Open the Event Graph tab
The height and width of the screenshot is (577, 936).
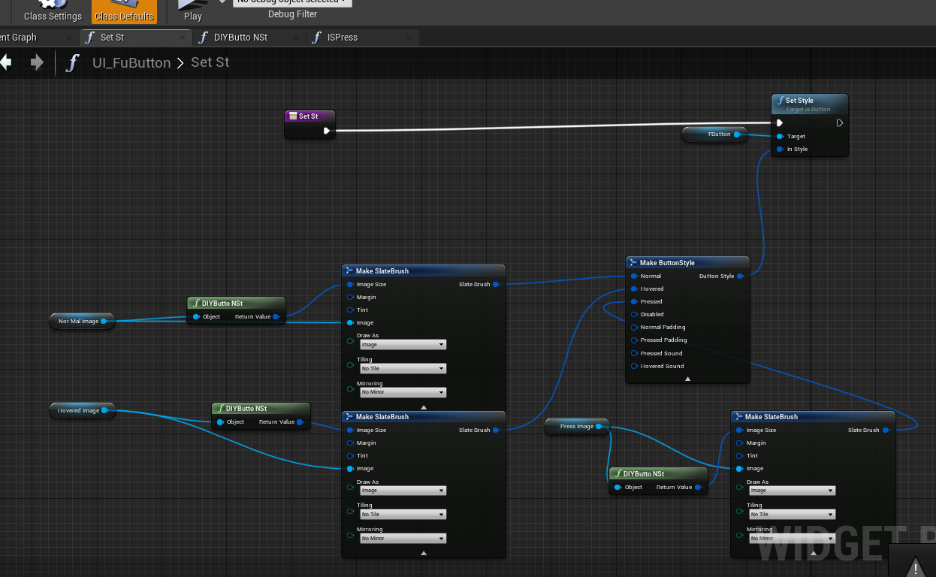(x=23, y=37)
